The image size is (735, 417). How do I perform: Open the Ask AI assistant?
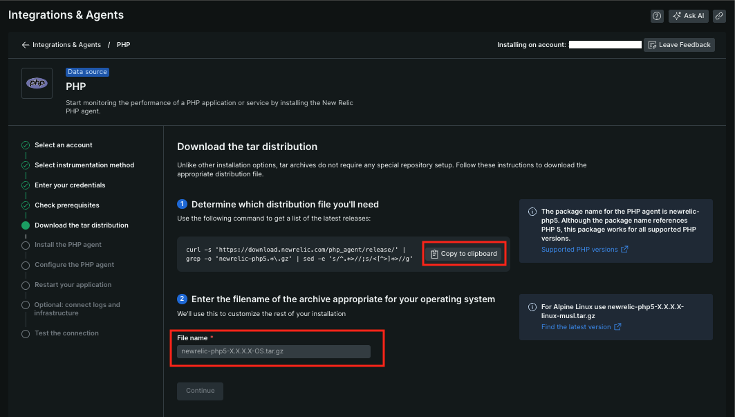pos(688,16)
